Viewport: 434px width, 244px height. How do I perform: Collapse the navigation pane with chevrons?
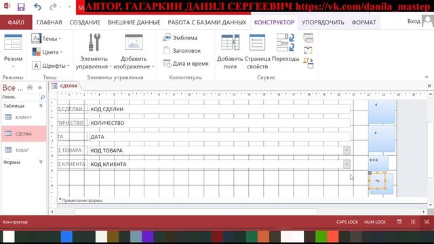pos(40,87)
